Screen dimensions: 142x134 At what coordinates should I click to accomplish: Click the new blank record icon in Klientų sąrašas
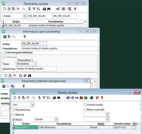(x=15, y=98)
